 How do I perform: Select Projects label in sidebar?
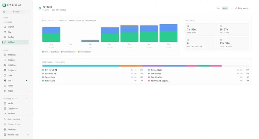[12, 70]
